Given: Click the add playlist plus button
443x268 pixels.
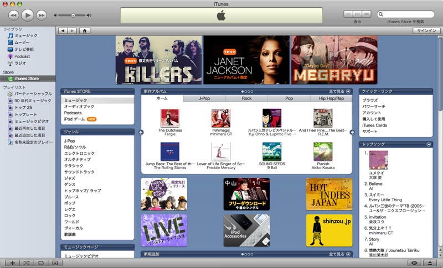Looking at the screenshot, I should pos(12,263).
